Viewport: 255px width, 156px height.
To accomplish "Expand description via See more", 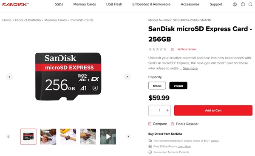I will click(190, 68).
